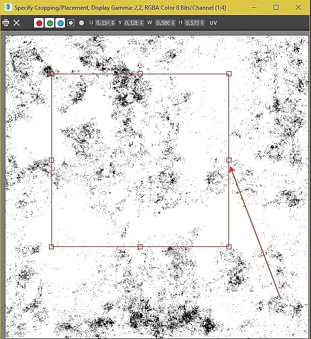Screen dimensions: 311x339
Task: Click the W spinner arrows
Action: (173, 23)
